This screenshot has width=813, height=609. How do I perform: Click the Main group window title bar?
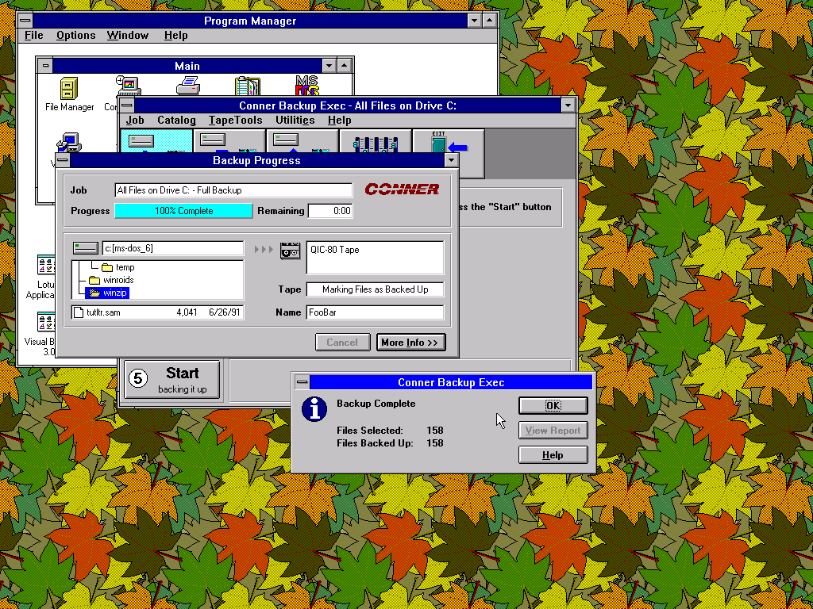pyautogui.click(x=187, y=66)
